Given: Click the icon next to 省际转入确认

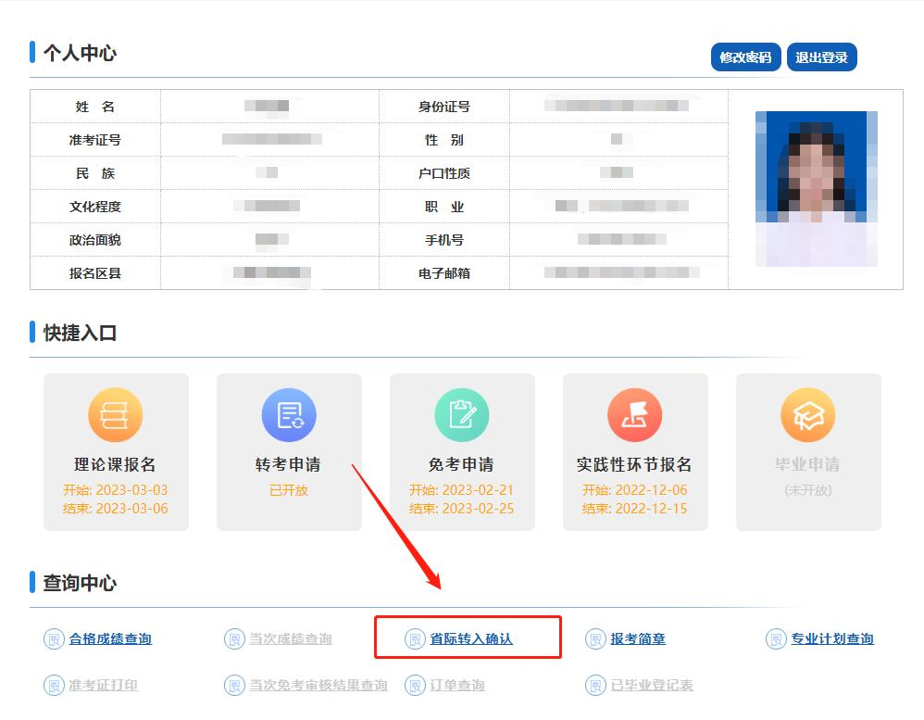Looking at the screenshot, I should point(415,638).
